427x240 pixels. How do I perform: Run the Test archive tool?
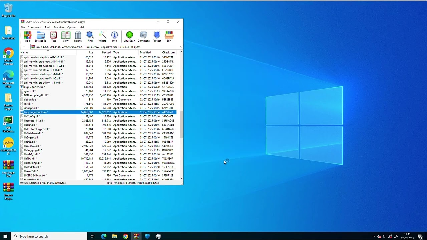click(x=53, y=37)
